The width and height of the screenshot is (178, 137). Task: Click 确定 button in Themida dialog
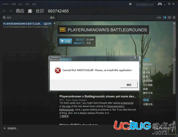129,85
